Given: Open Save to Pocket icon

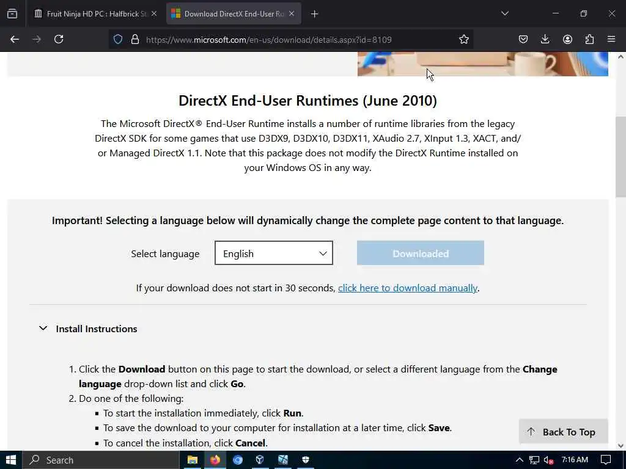Looking at the screenshot, I should (x=523, y=39).
